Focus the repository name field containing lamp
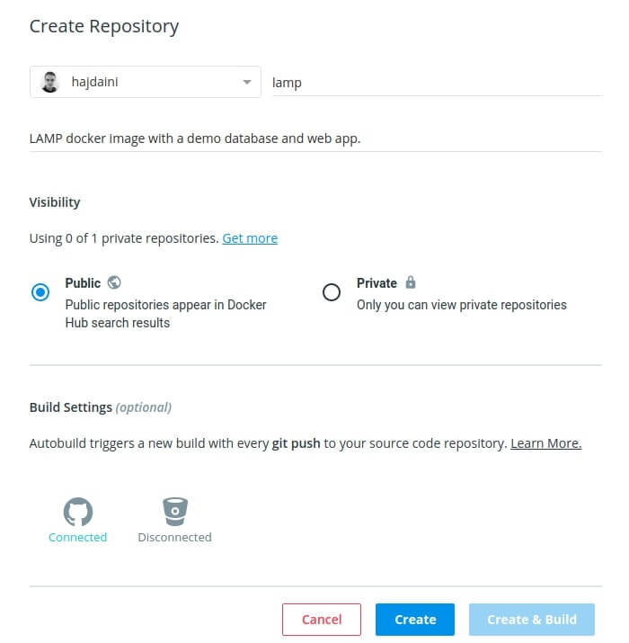Image resolution: width=629 pixels, height=643 pixels. point(436,82)
